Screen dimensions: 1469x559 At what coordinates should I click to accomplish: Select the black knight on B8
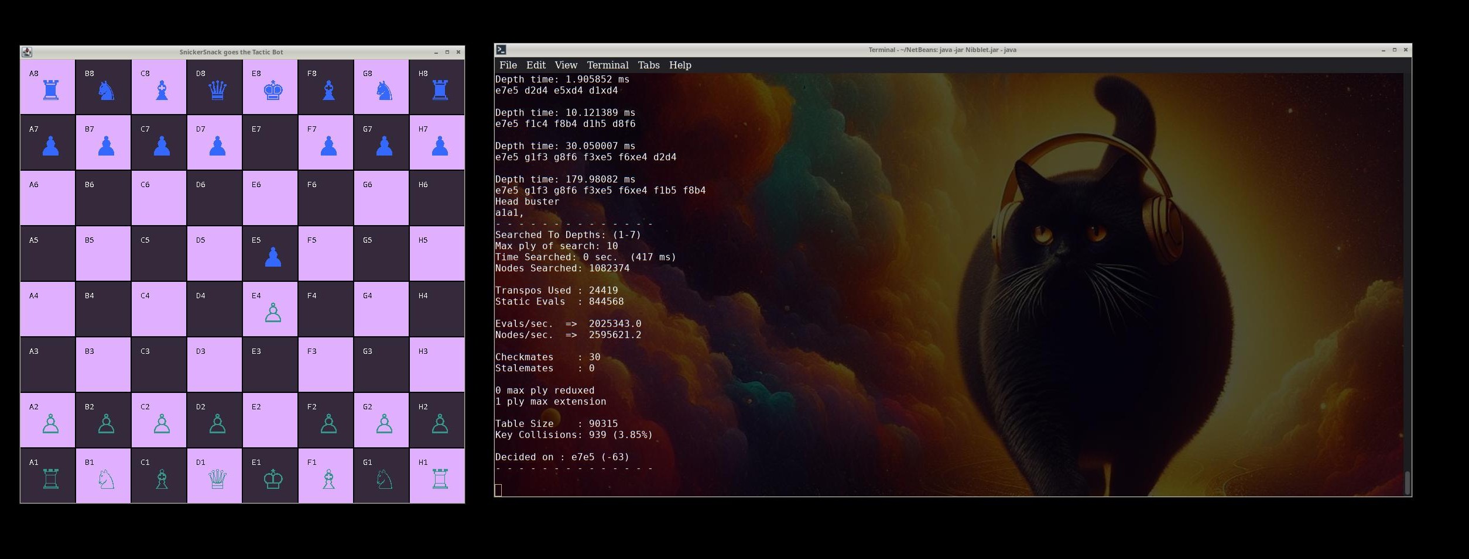click(x=106, y=91)
